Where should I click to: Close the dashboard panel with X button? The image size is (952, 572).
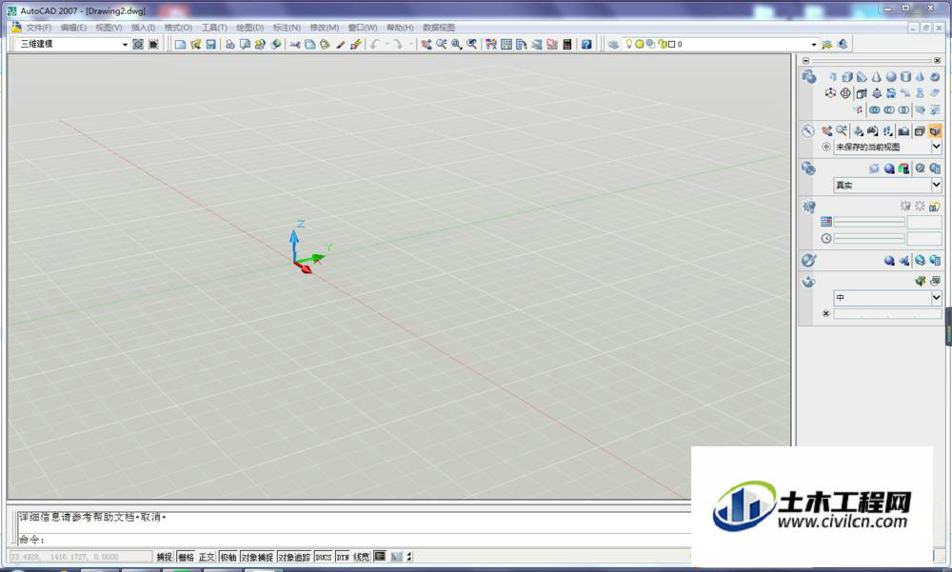pyautogui.click(x=938, y=61)
